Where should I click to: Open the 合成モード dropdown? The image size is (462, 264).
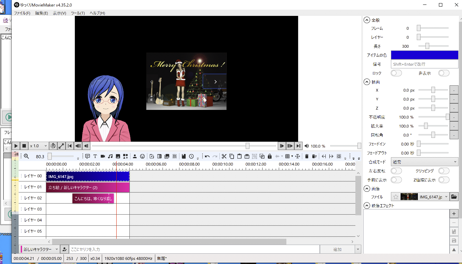[x=424, y=162]
